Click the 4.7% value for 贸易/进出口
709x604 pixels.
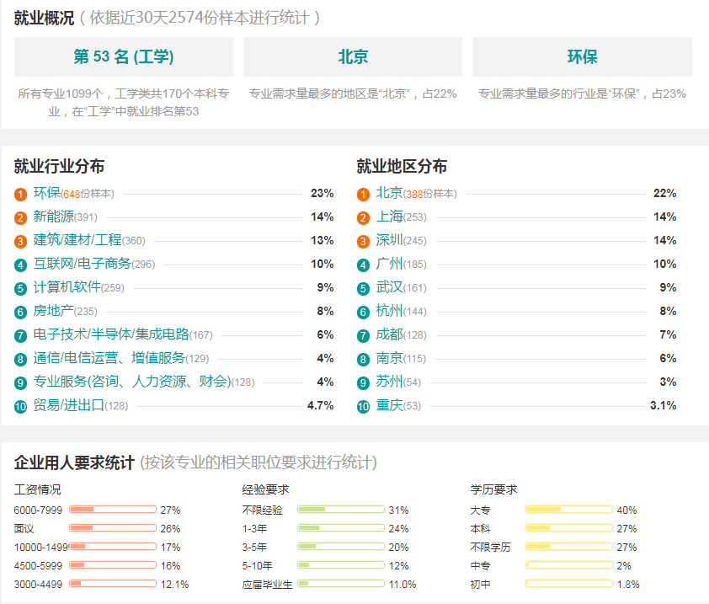pos(321,405)
